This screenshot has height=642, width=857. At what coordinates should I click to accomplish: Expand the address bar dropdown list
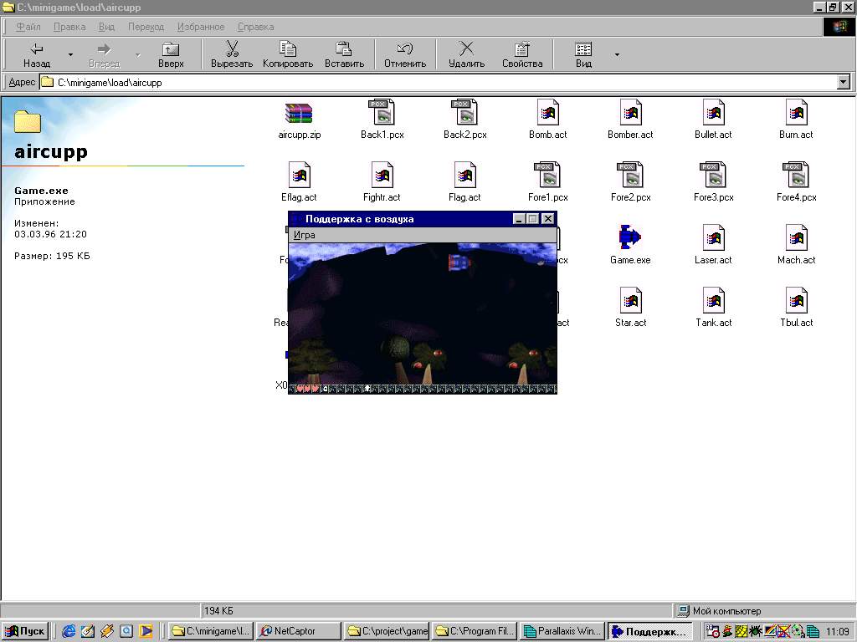pos(843,82)
